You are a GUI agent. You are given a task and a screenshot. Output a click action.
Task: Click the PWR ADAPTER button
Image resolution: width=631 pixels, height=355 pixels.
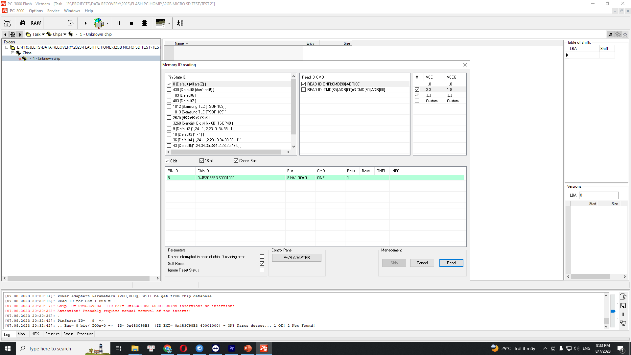[297, 258]
